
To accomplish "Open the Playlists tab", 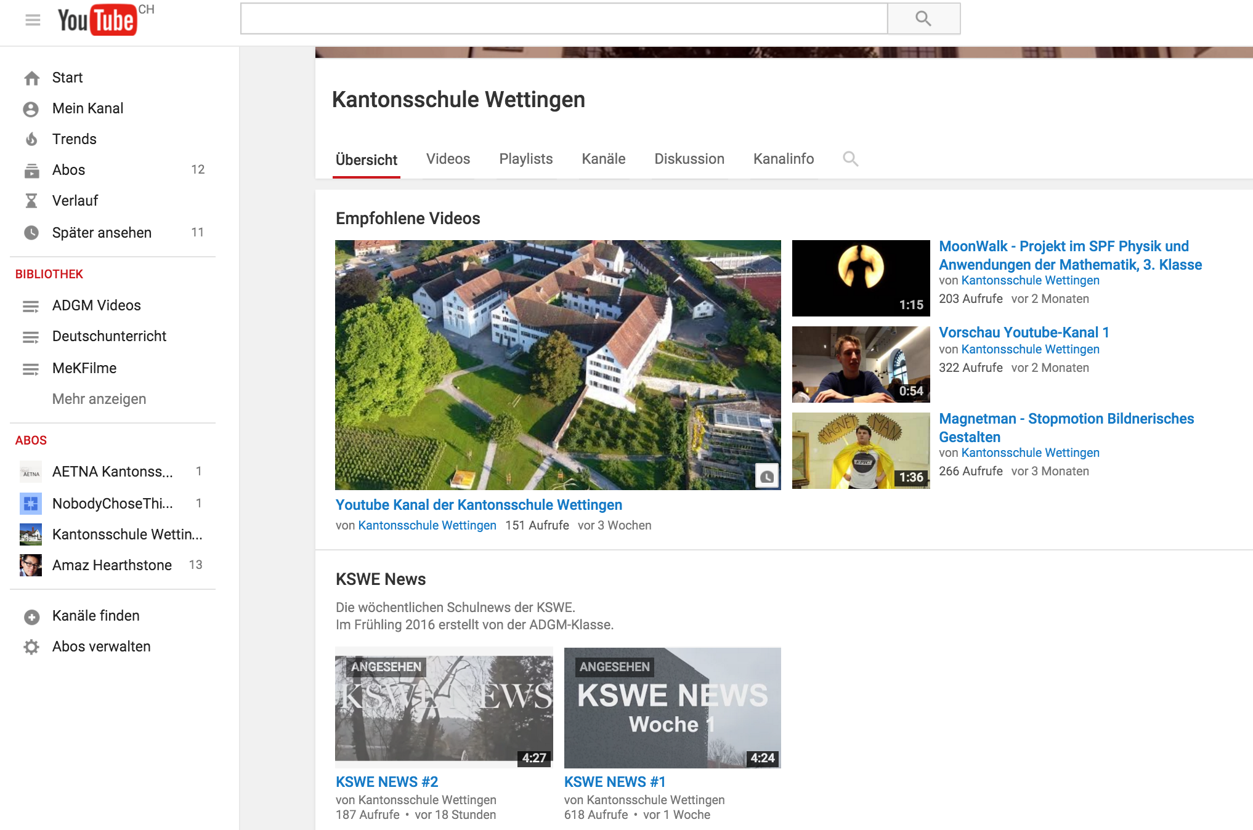I will pyautogui.click(x=525, y=159).
